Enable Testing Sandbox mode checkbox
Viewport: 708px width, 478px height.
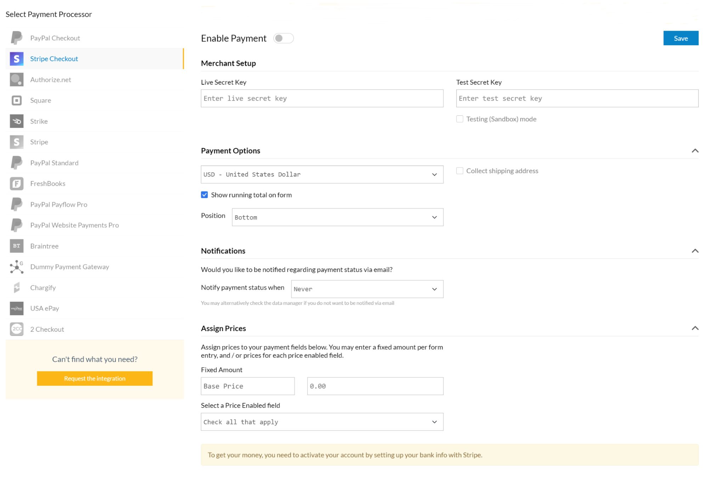tap(459, 118)
